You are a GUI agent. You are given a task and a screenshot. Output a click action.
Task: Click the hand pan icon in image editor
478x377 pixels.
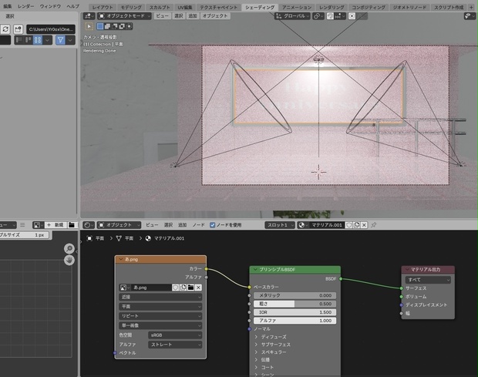tap(69, 261)
